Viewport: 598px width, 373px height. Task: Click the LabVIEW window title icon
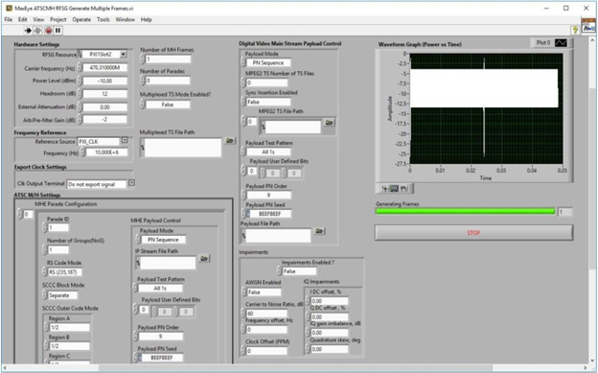pyautogui.click(x=9, y=8)
